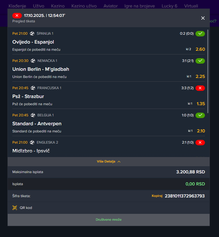This screenshot has width=219, height=237.
Task: Copy the ticket code with Kopiraj
Action: pyautogui.click(x=157, y=196)
